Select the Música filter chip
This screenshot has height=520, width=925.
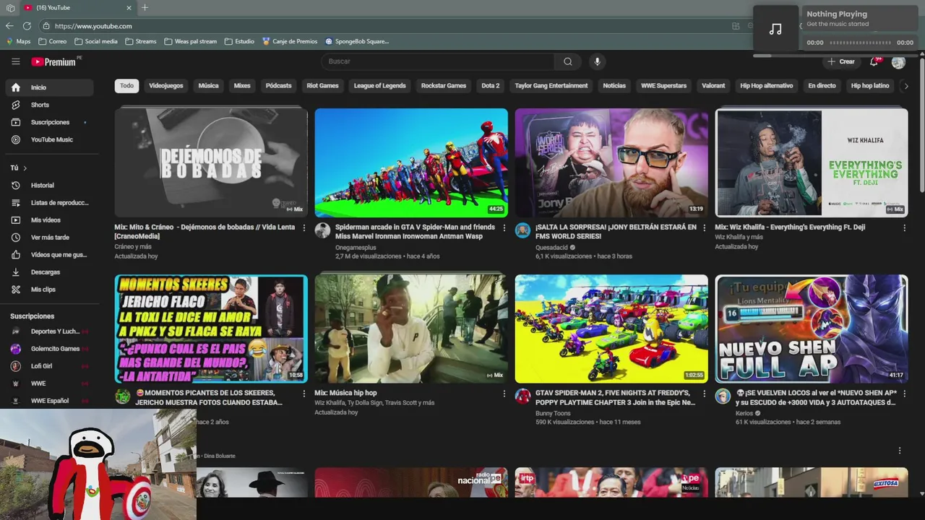tap(208, 86)
